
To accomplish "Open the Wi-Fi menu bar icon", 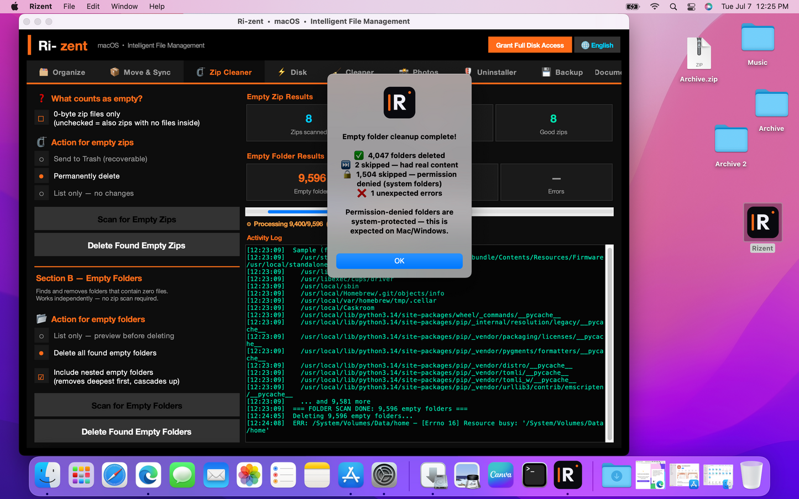I will tap(655, 7).
